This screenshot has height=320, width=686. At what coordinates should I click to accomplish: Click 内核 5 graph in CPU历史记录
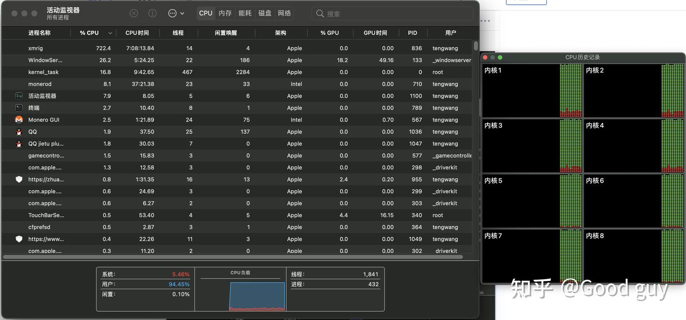tap(532, 201)
